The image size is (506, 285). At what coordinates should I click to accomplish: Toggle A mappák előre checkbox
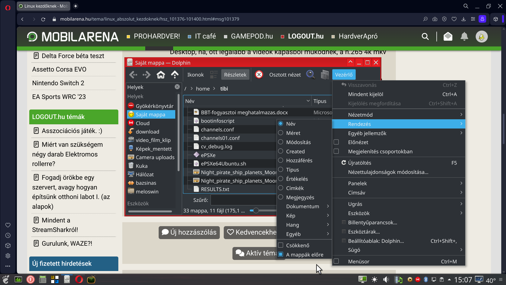tap(281, 255)
